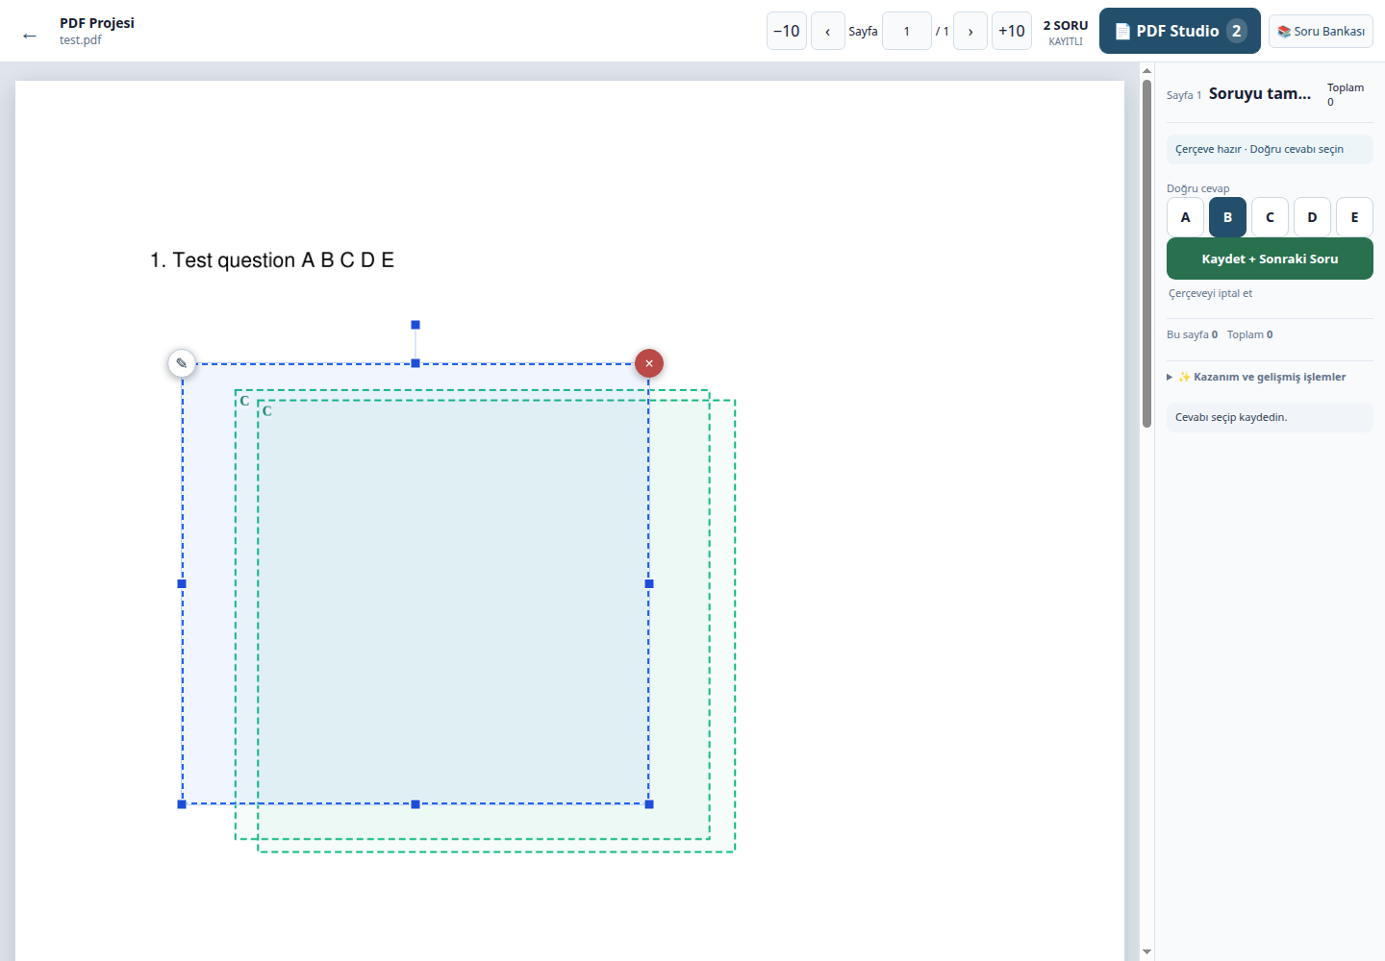Select answer A as correct
Screen dimensions: 1385x961
1185,217
